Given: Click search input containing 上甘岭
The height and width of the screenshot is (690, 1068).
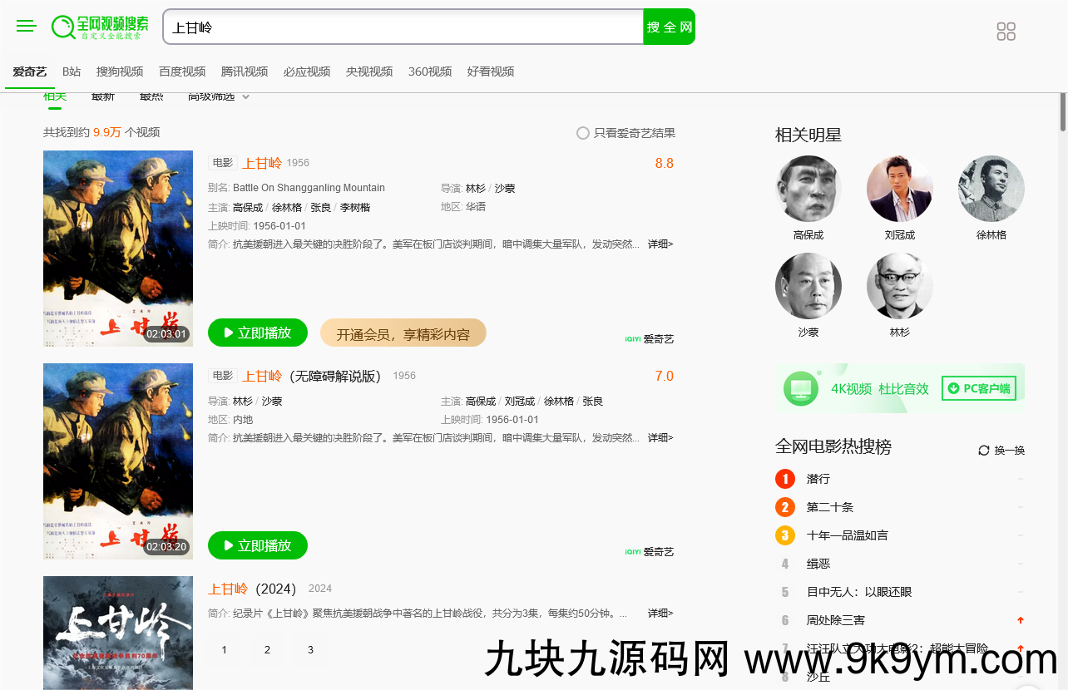Looking at the screenshot, I should [x=403, y=27].
